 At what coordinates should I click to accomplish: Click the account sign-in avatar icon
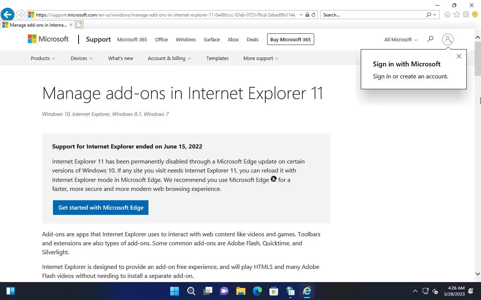click(448, 39)
